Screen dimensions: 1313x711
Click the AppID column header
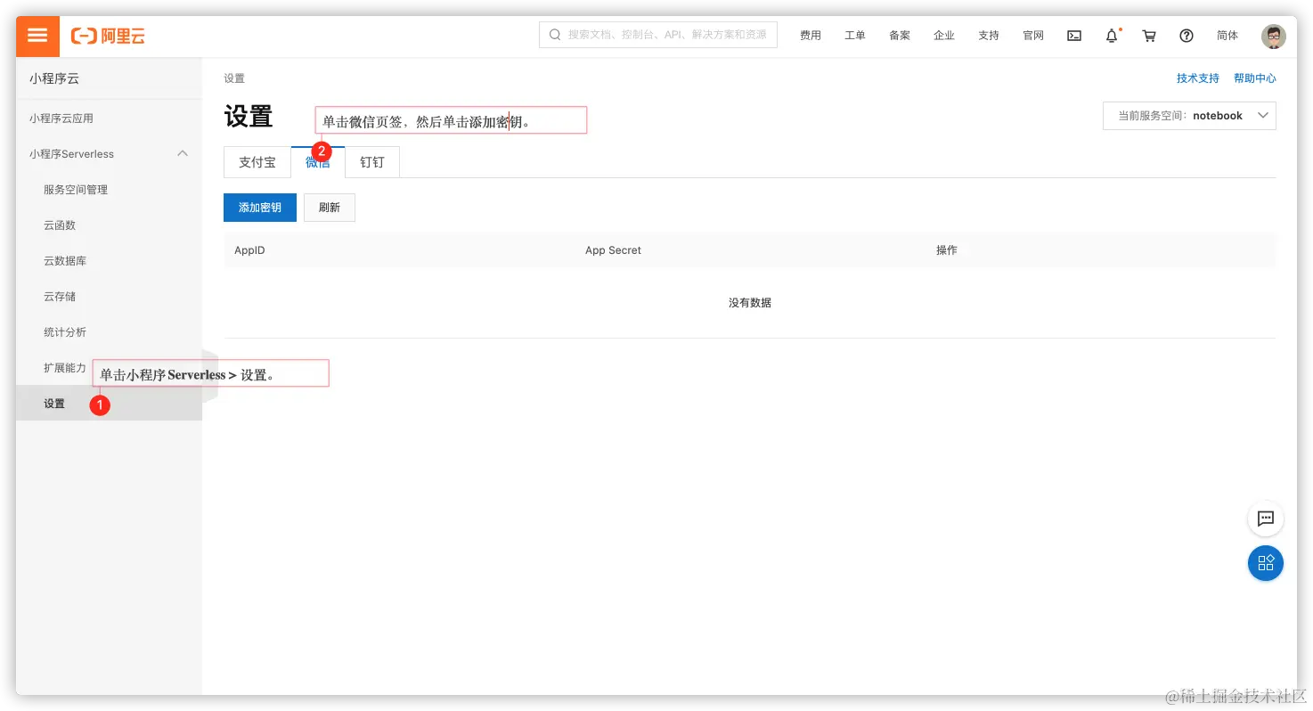(x=249, y=250)
